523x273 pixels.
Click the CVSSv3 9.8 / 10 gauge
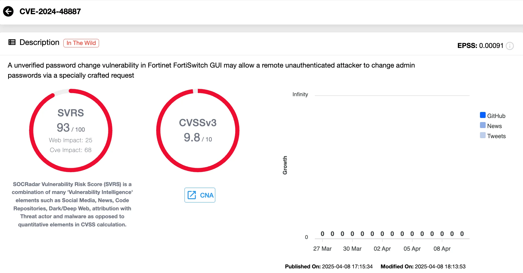click(198, 131)
